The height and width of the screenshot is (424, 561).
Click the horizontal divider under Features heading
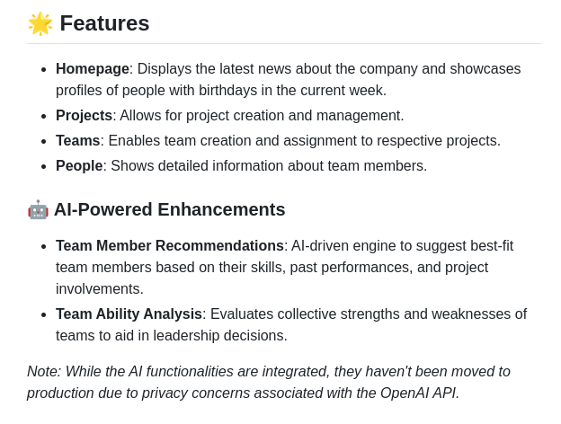284,44
